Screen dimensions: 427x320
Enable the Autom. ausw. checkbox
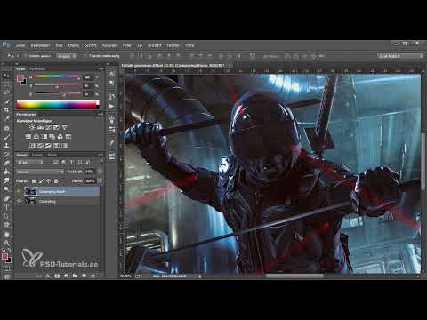coord(25,56)
